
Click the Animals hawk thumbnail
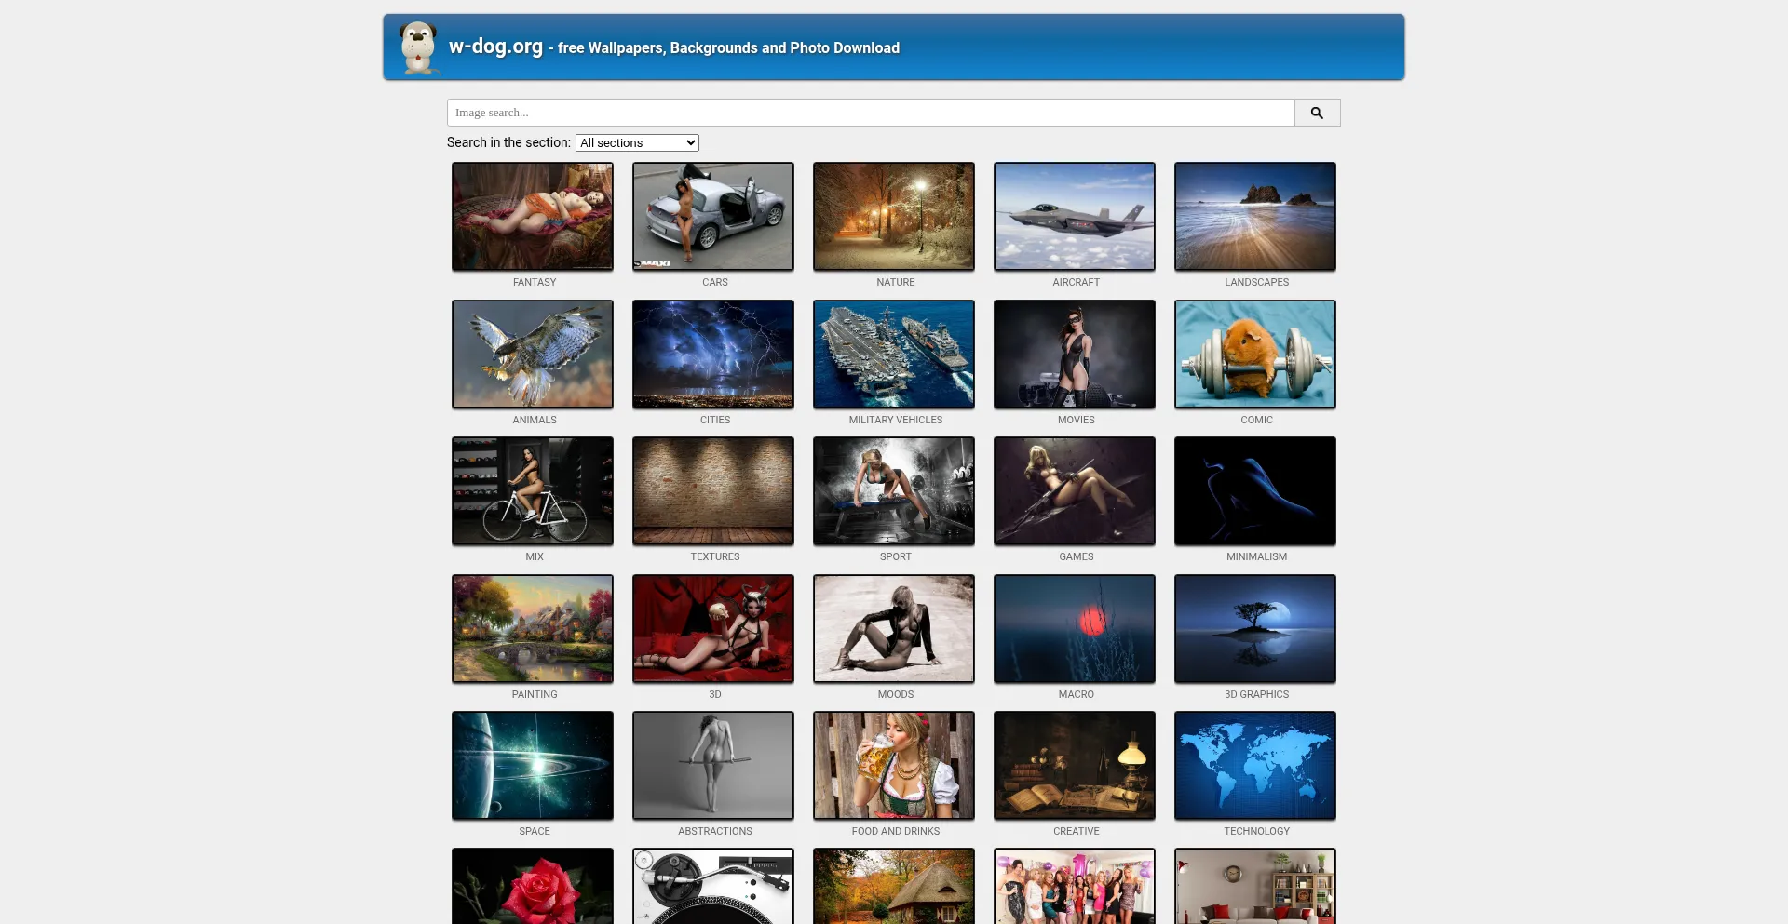tap(532, 354)
